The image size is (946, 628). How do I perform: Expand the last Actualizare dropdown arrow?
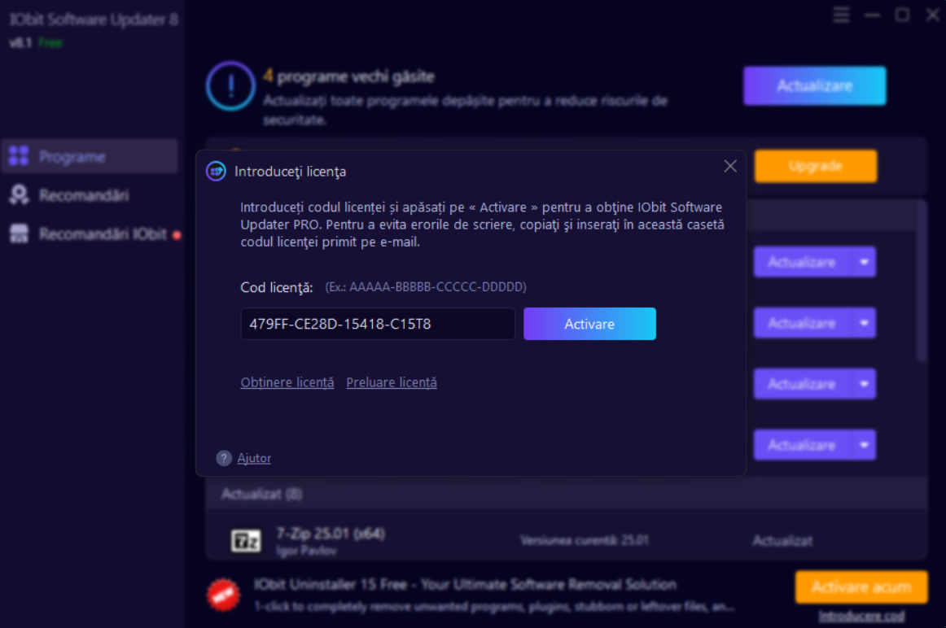click(864, 445)
